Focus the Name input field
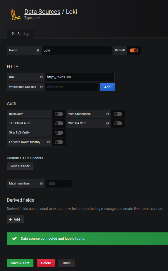The height and width of the screenshot is (271, 168). tap(77, 50)
